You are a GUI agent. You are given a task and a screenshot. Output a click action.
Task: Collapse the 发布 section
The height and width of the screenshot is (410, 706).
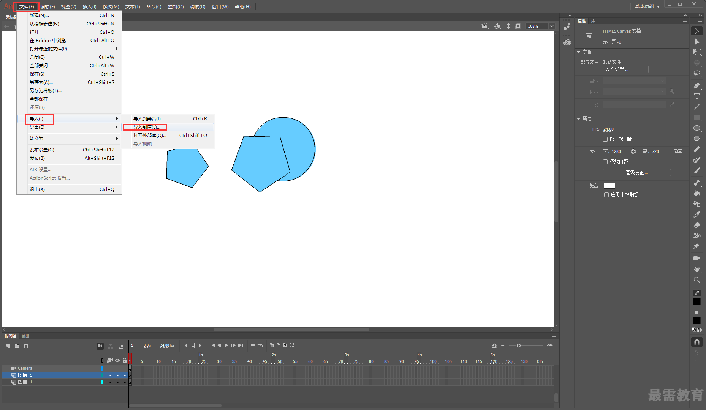click(579, 52)
